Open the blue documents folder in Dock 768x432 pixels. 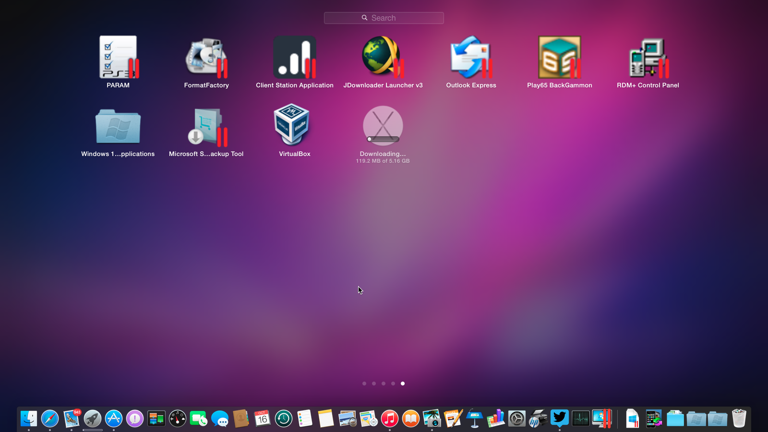point(675,419)
